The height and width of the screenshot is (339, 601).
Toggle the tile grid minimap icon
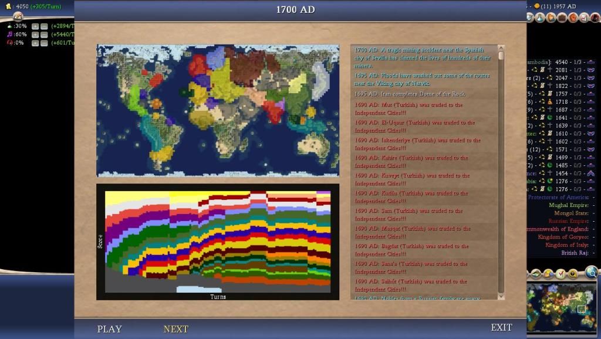coord(536,274)
